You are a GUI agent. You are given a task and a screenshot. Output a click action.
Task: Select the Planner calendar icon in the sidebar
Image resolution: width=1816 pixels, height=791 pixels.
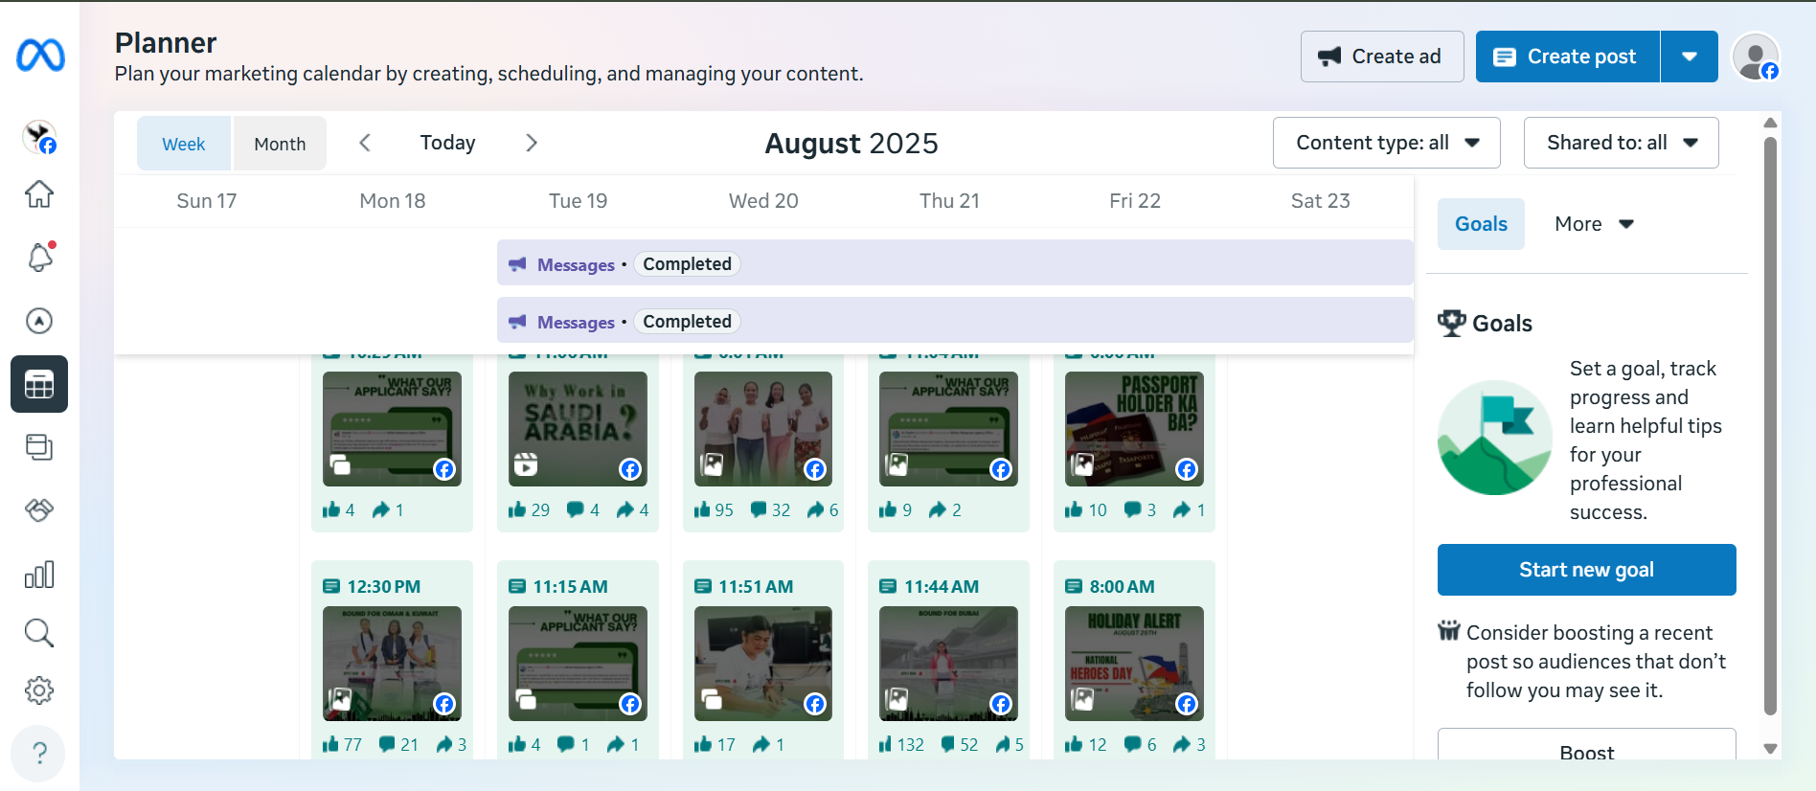click(x=39, y=384)
